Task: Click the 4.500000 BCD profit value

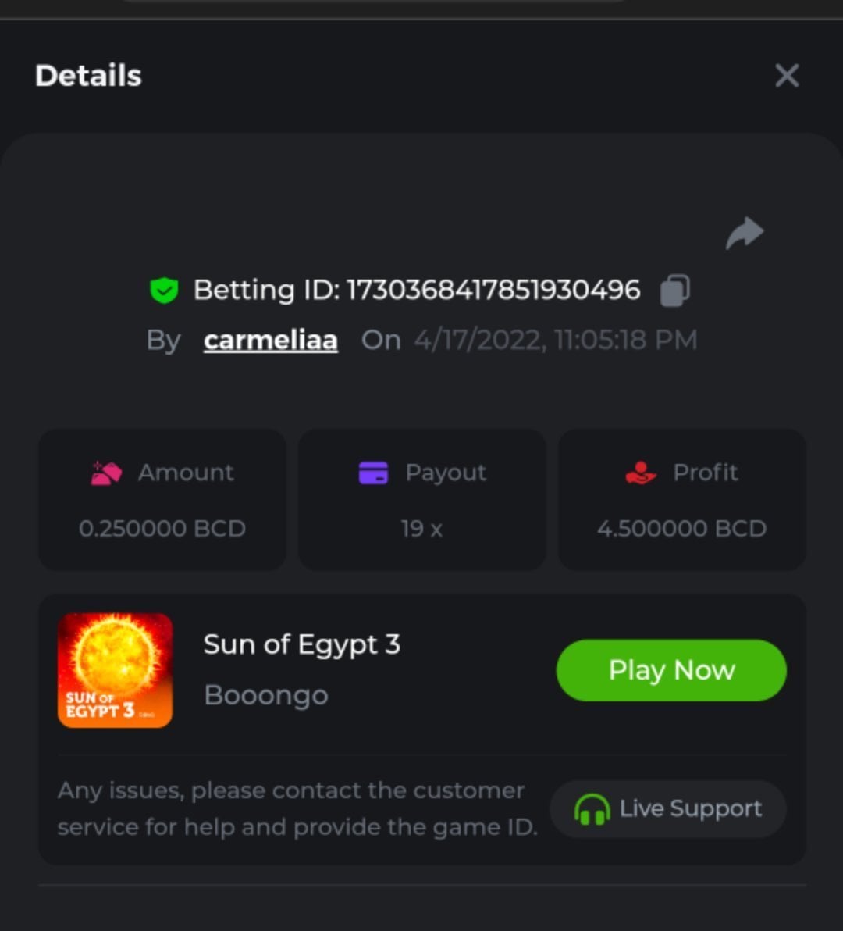Action: click(681, 529)
